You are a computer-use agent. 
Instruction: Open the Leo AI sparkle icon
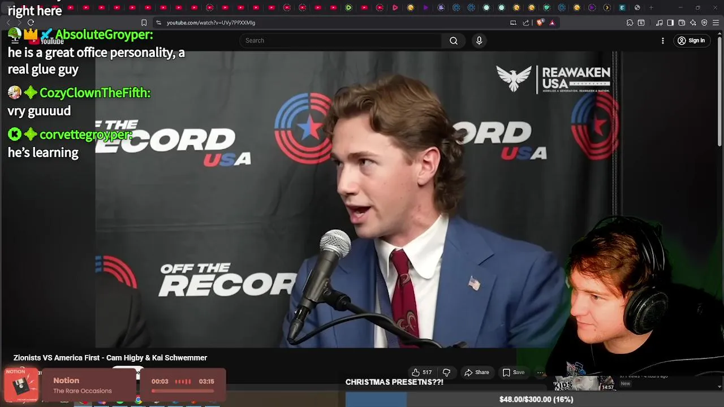pos(693,23)
